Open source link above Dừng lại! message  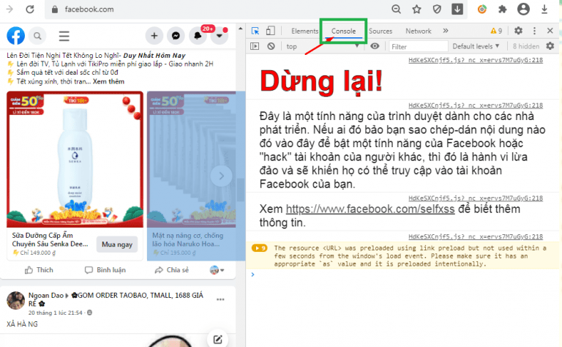(476, 60)
